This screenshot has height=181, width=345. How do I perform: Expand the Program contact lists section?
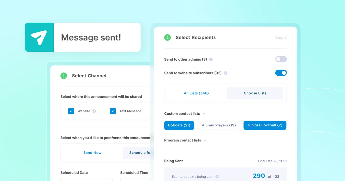pos(205,140)
